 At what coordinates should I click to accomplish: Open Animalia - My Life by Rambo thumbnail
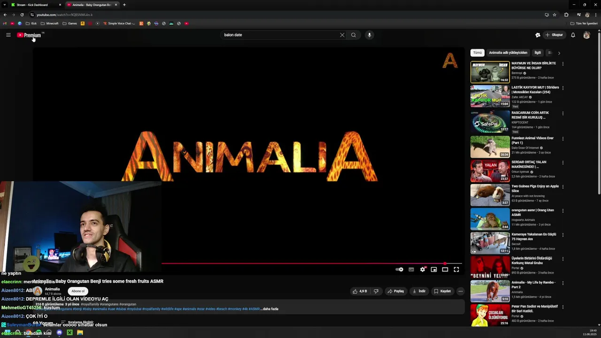click(x=490, y=291)
